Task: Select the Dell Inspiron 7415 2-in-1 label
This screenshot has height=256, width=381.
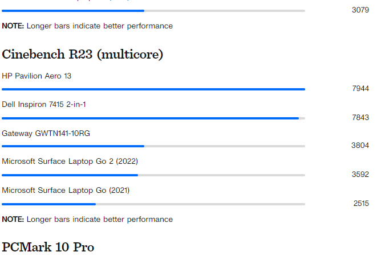Action: coord(44,105)
